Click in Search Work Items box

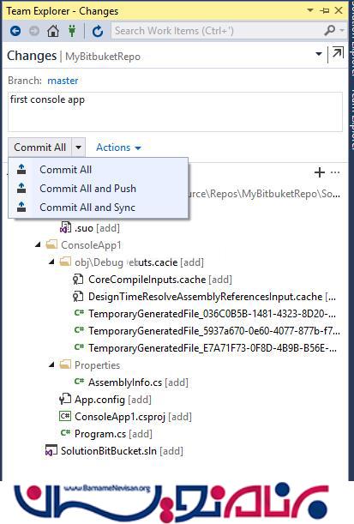click(x=217, y=31)
